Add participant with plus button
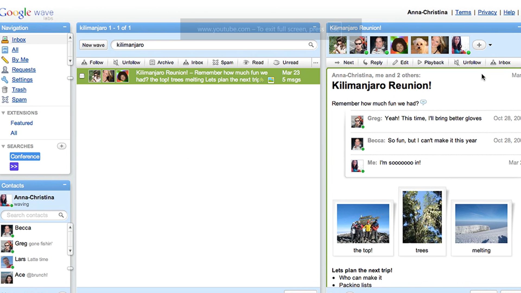Viewport: 521px width, 293px height. click(x=479, y=45)
